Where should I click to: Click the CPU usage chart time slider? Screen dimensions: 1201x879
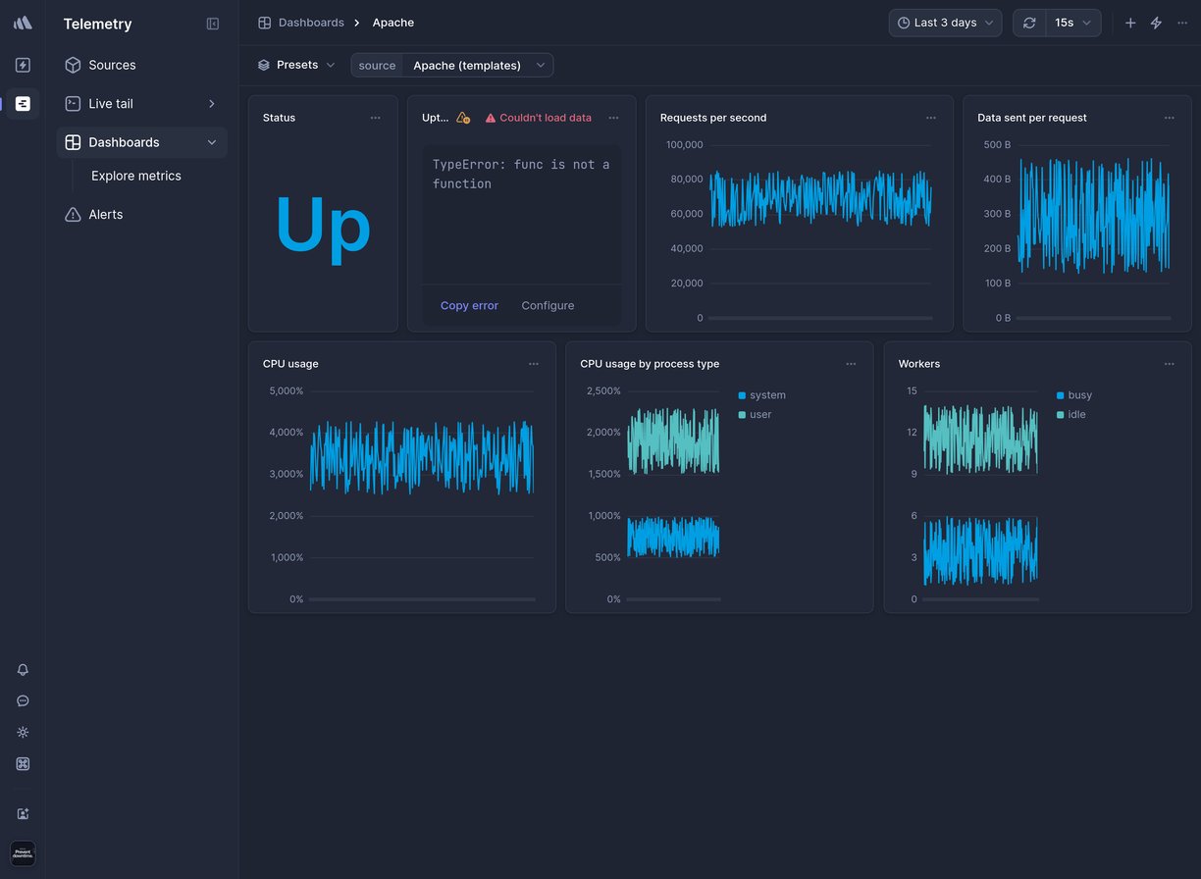[422, 599]
